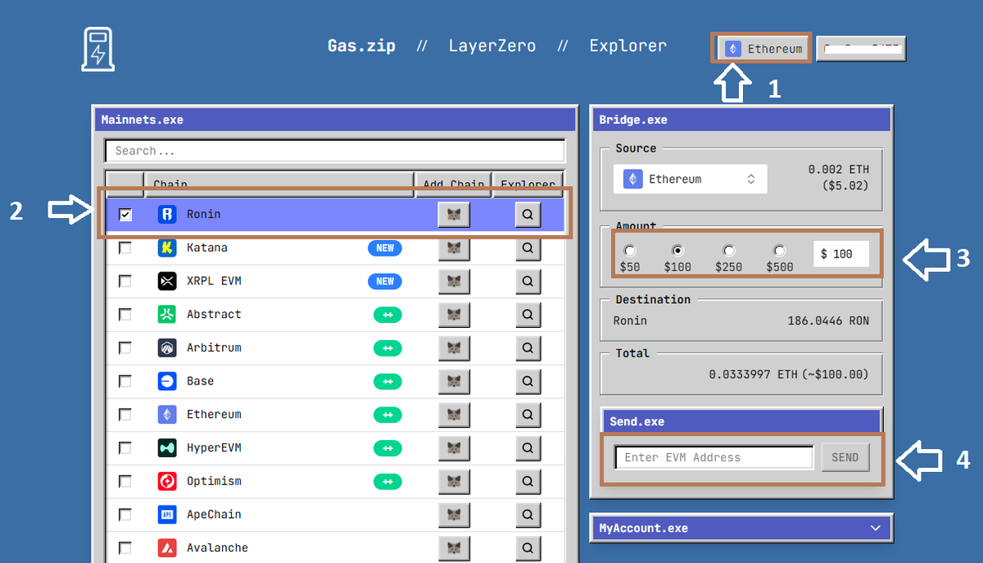Open the Ethereum network selector in header
Image resolution: width=983 pixels, height=563 pixels.
click(763, 49)
